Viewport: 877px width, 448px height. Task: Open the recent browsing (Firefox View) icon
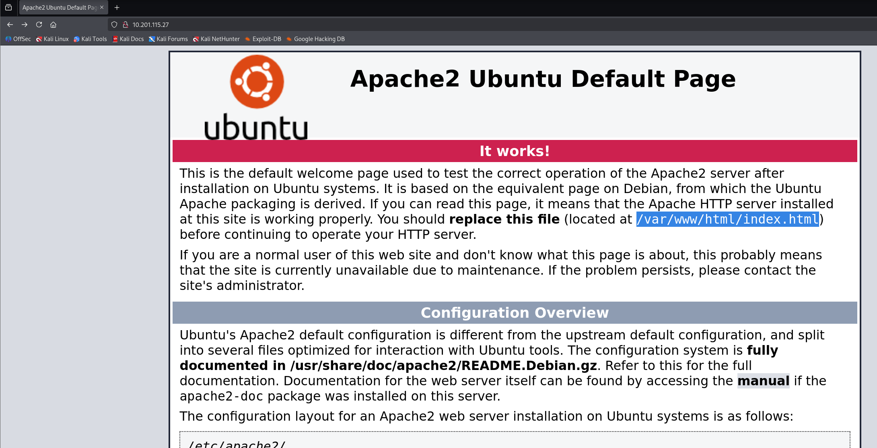[x=8, y=7]
